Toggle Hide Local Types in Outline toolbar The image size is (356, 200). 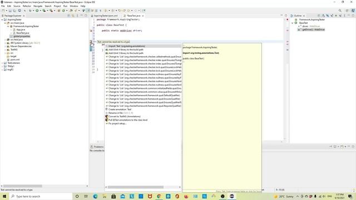tap(340, 16)
